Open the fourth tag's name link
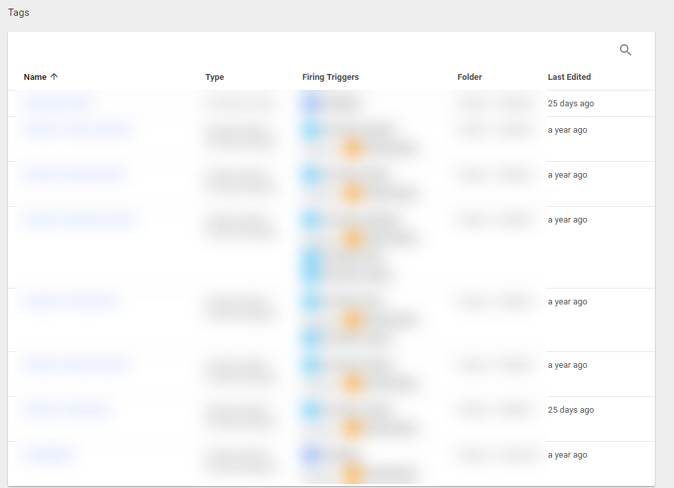Image resolution: width=674 pixels, height=488 pixels. coord(79,220)
